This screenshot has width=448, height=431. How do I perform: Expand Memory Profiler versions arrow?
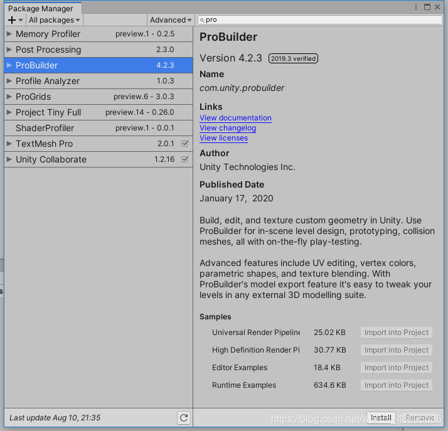click(9, 34)
